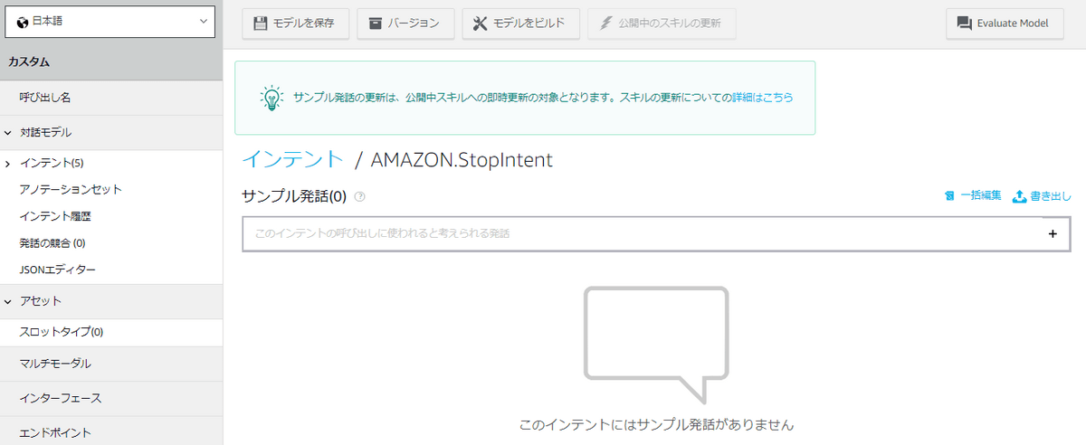Save the model with モデルを保存
Viewport: 1086px width, 445px height.
pos(295,24)
